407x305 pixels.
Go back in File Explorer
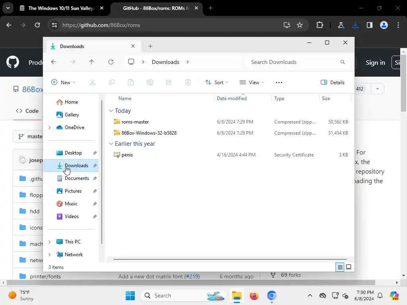54,62
